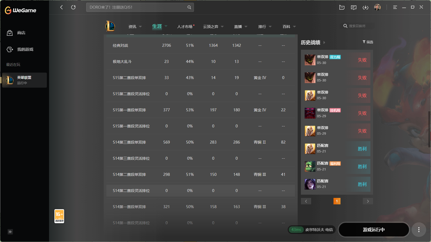Viewport: 431px width, 242px height.
Task: Expand 历史战绩 with arrow
Action: 324,42
